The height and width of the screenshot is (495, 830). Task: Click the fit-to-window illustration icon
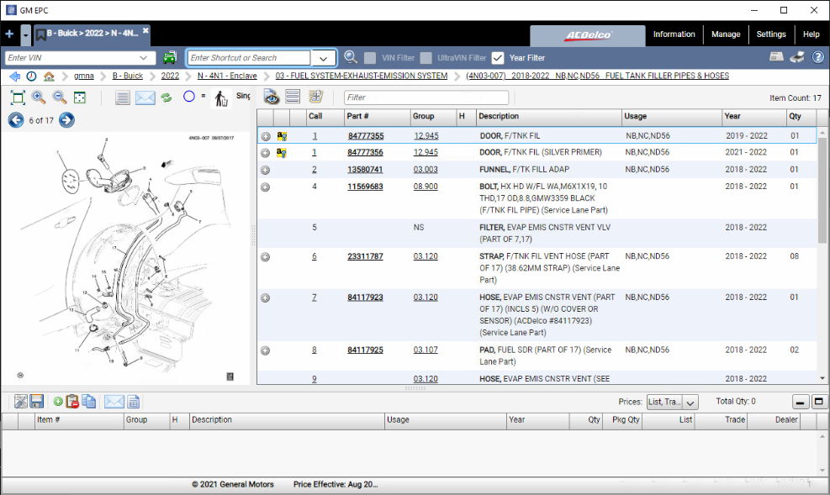80,97
